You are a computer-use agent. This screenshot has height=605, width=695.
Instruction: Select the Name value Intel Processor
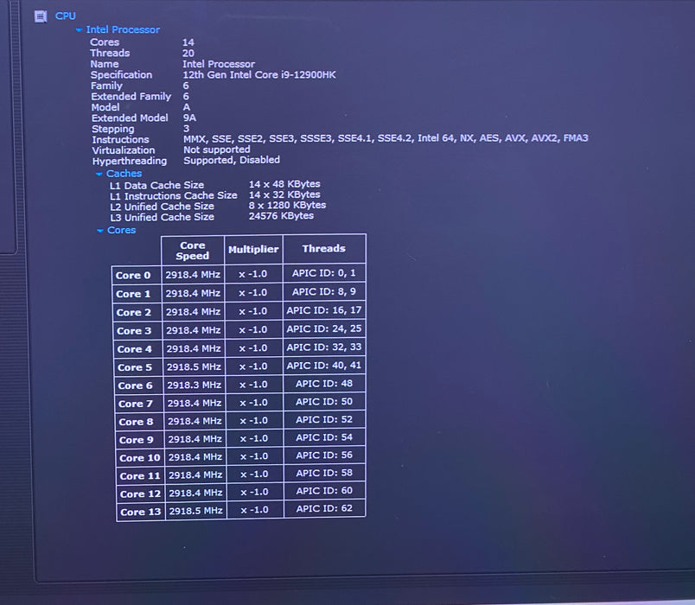[219, 64]
